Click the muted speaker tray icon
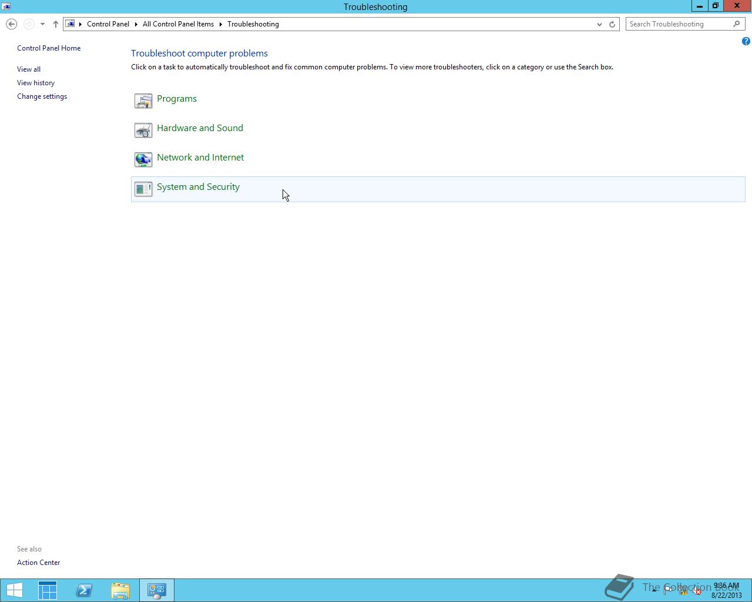Screen dimensions: 752x602 click(x=697, y=590)
